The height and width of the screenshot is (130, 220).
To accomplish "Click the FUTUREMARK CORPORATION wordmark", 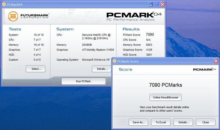I will pos(35,16).
